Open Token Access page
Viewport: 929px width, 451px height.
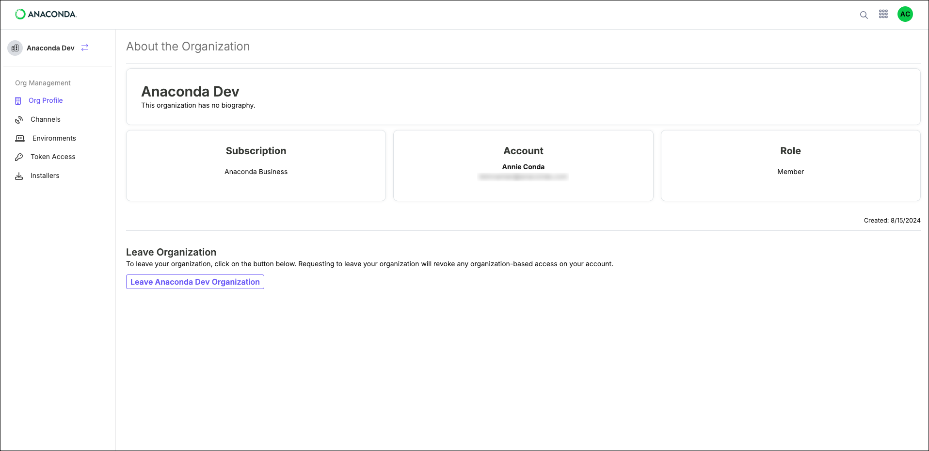tap(53, 157)
